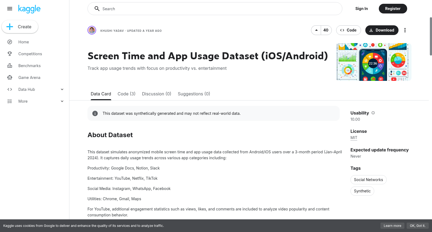Click the KHUSHI YADAV author name
The width and height of the screenshot is (432, 232).
112,31
